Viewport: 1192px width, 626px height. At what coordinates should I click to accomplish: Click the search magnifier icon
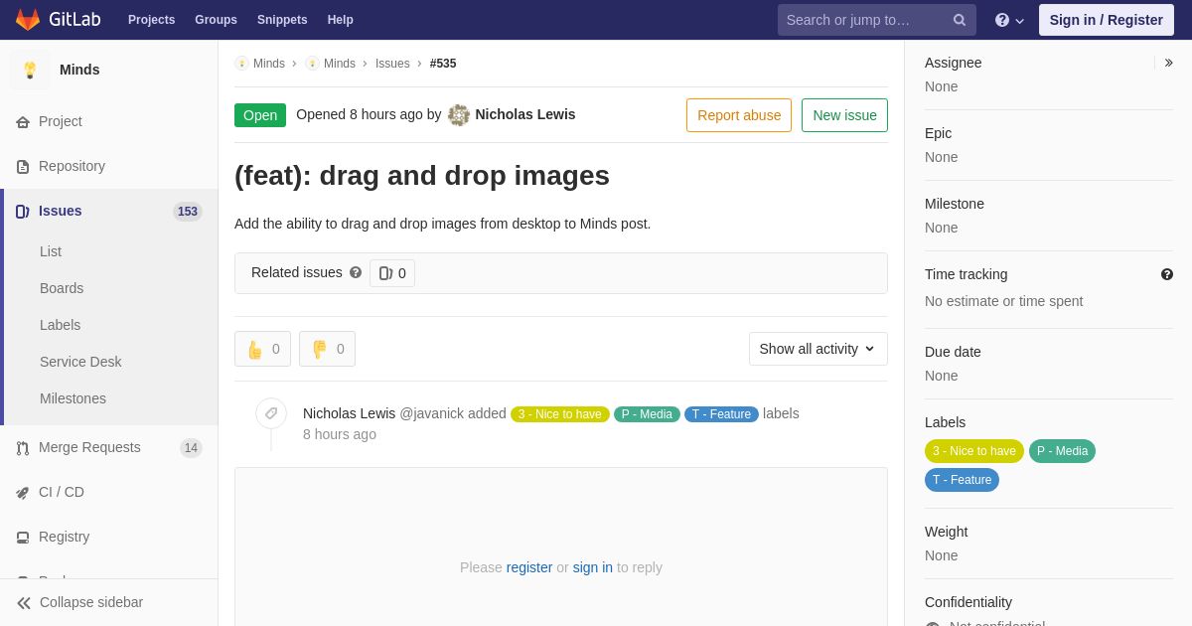click(x=960, y=20)
